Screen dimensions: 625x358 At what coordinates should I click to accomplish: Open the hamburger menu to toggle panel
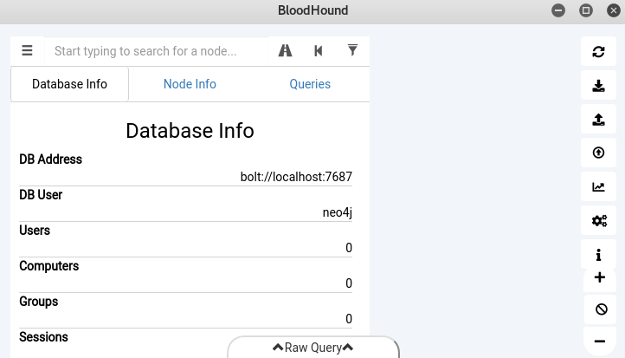[x=27, y=51]
